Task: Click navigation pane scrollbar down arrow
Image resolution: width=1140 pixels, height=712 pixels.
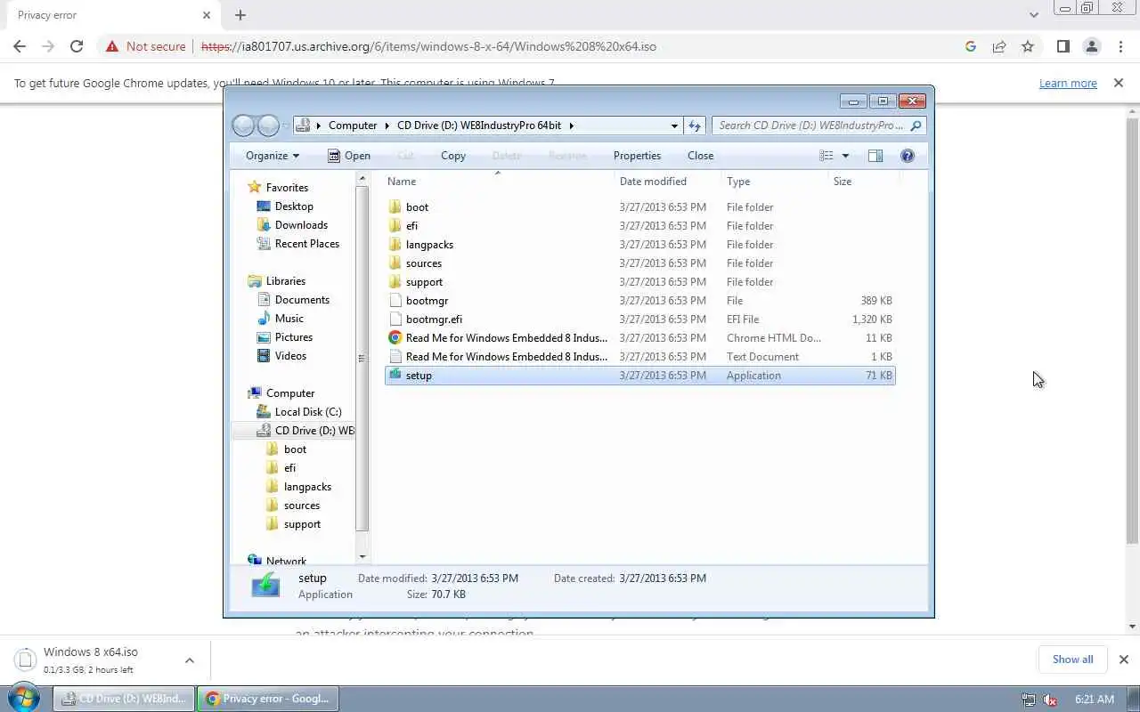Action: pos(362,556)
